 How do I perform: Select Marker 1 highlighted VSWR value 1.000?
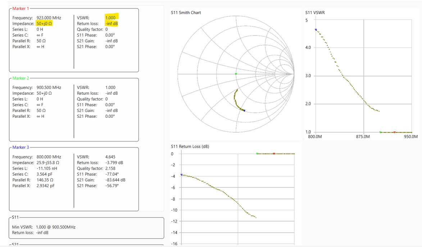(110, 18)
